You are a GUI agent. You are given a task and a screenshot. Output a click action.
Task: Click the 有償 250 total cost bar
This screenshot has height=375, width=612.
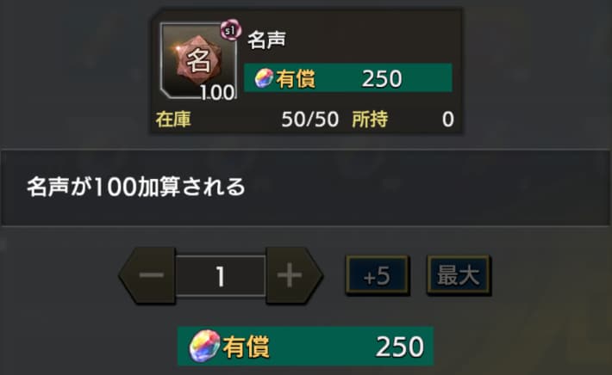pyautogui.click(x=306, y=346)
